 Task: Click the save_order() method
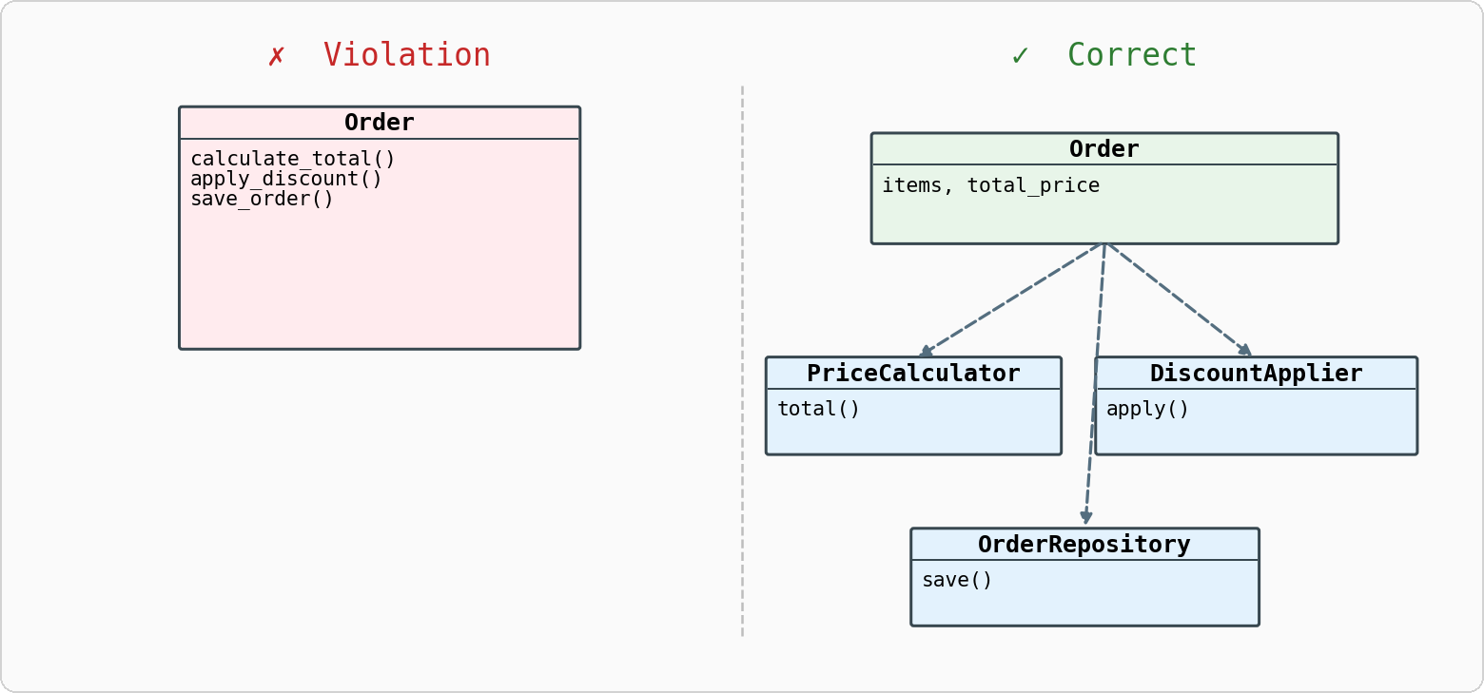point(262,199)
